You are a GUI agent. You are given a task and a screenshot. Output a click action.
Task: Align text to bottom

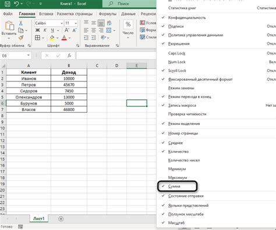click(101, 23)
